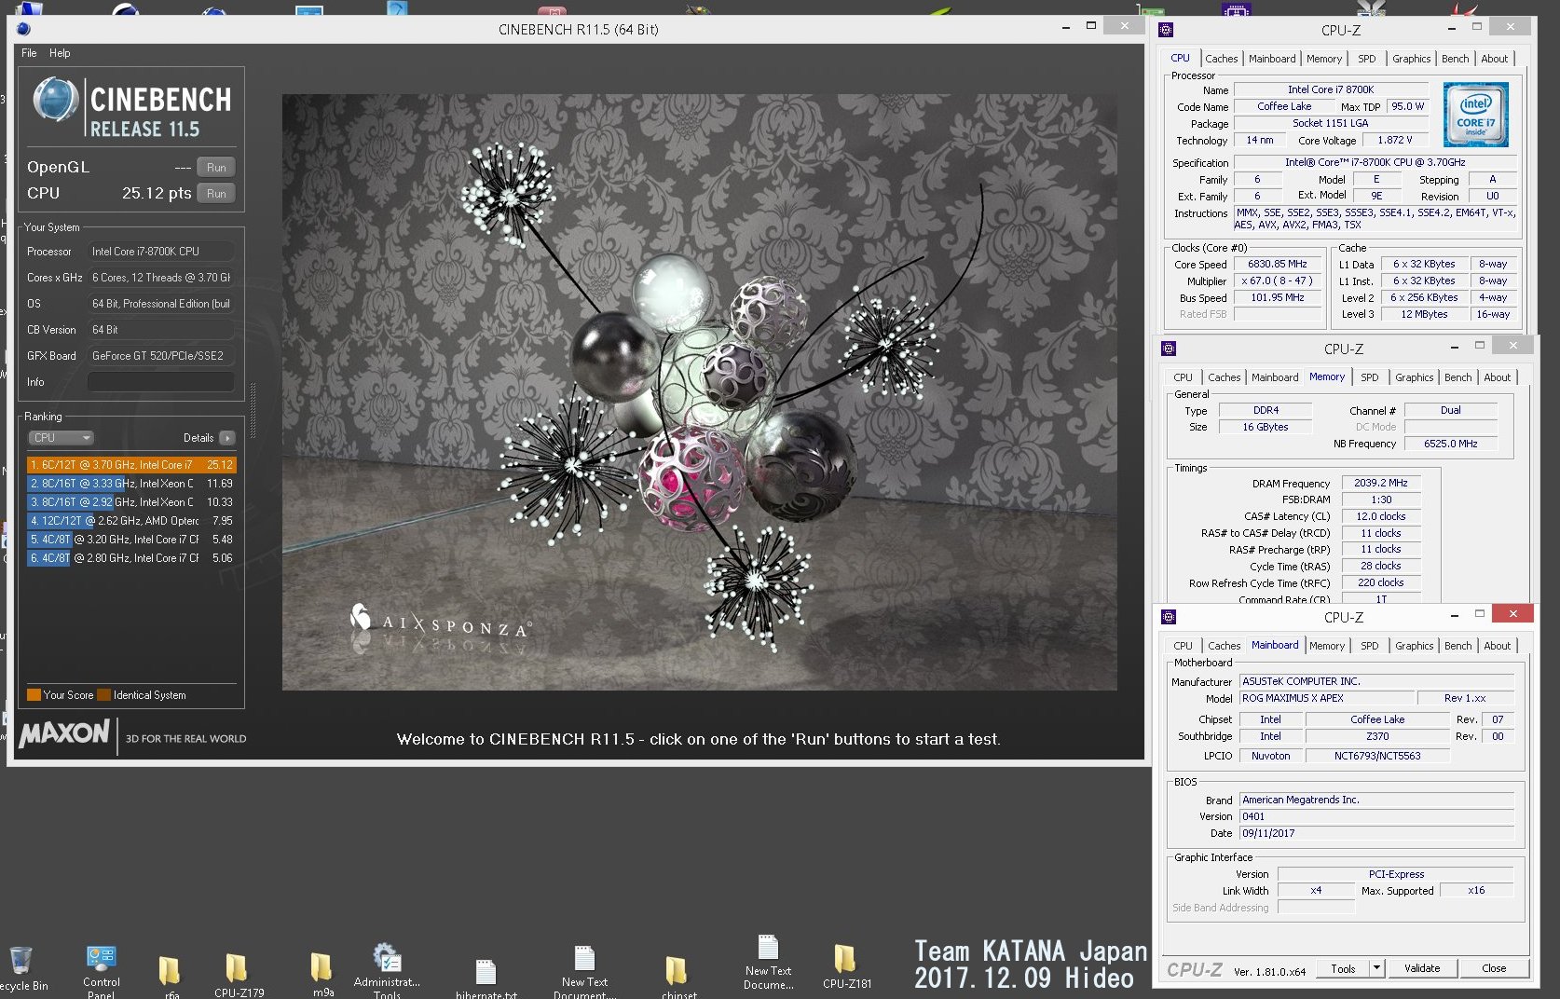Open the File menu in Cinebench
This screenshot has width=1560, height=999.
pos(29,53)
